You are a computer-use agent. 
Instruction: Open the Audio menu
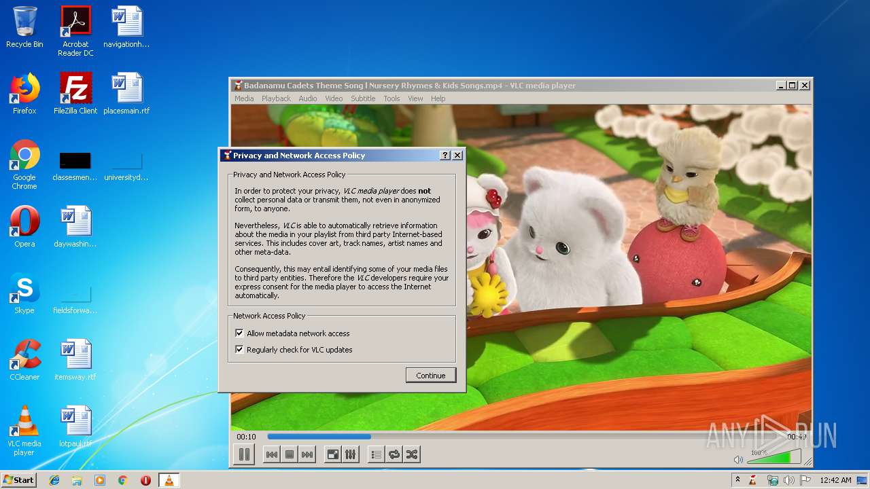[308, 98]
